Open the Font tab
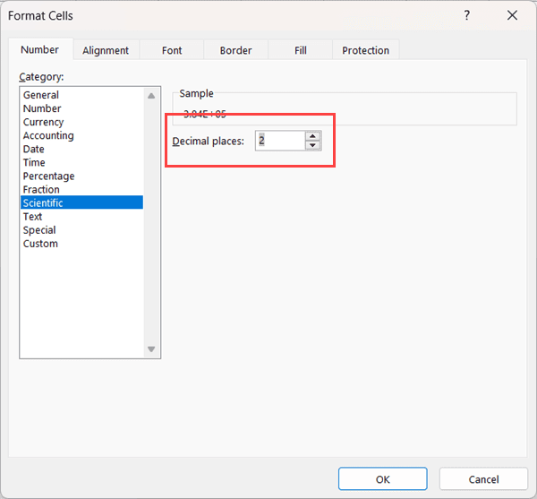This screenshot has height=499, width=537. [x=172, y=51]
